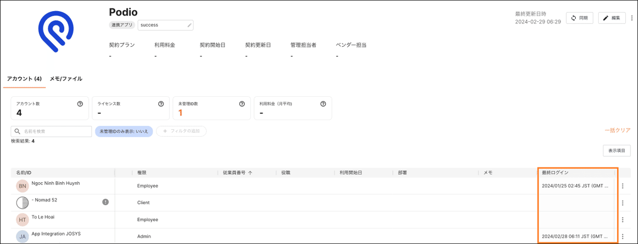Click Admin role cell
This screenshot has height=244, width=638.
click(144, 237)
